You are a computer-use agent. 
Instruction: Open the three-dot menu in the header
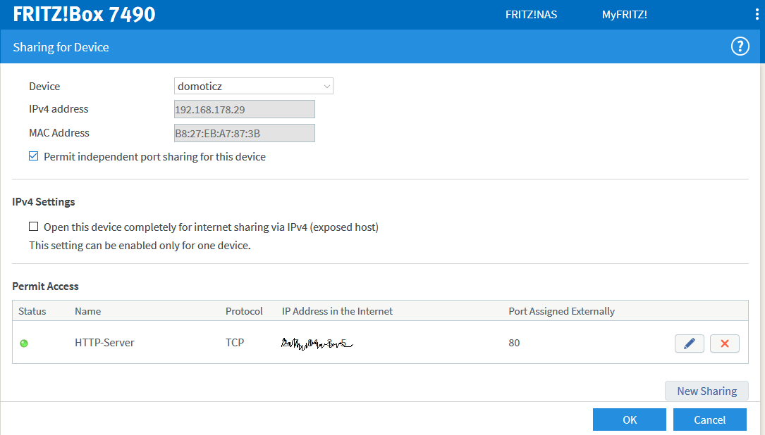(x=757, y=15)
